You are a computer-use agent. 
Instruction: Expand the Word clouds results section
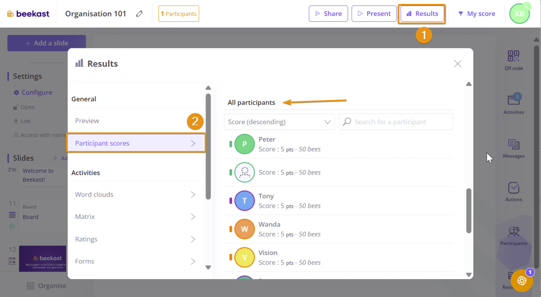click(x=136, y=194)
